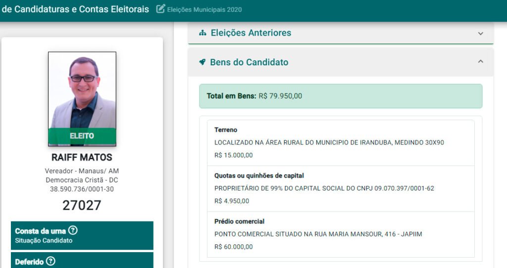Select the Quotas ou quinhões de capital entry
Screen dimensions: 507x268
pyautogui.click(x=341, y=188)
